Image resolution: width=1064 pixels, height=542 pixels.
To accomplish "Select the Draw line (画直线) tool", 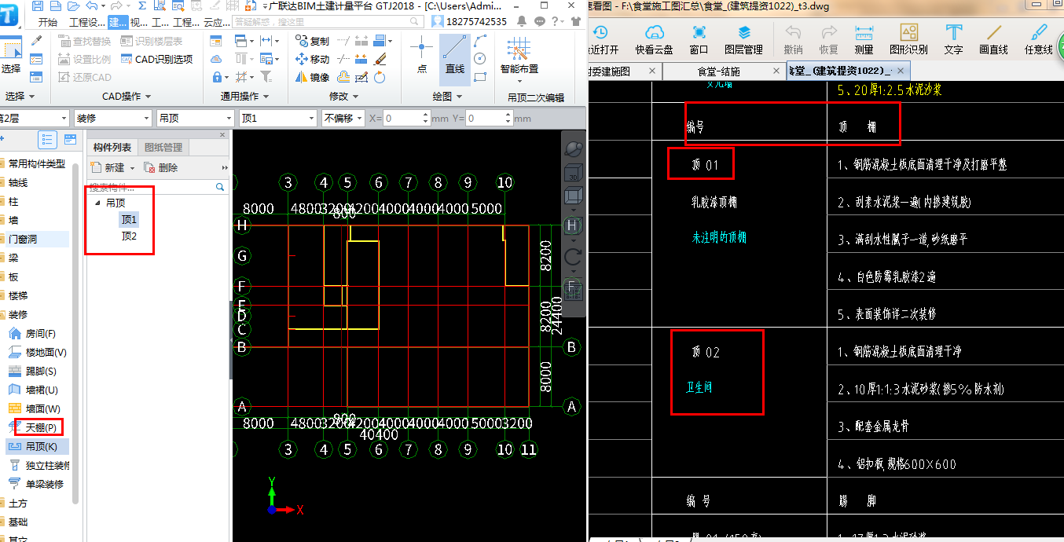I will 994,39.
